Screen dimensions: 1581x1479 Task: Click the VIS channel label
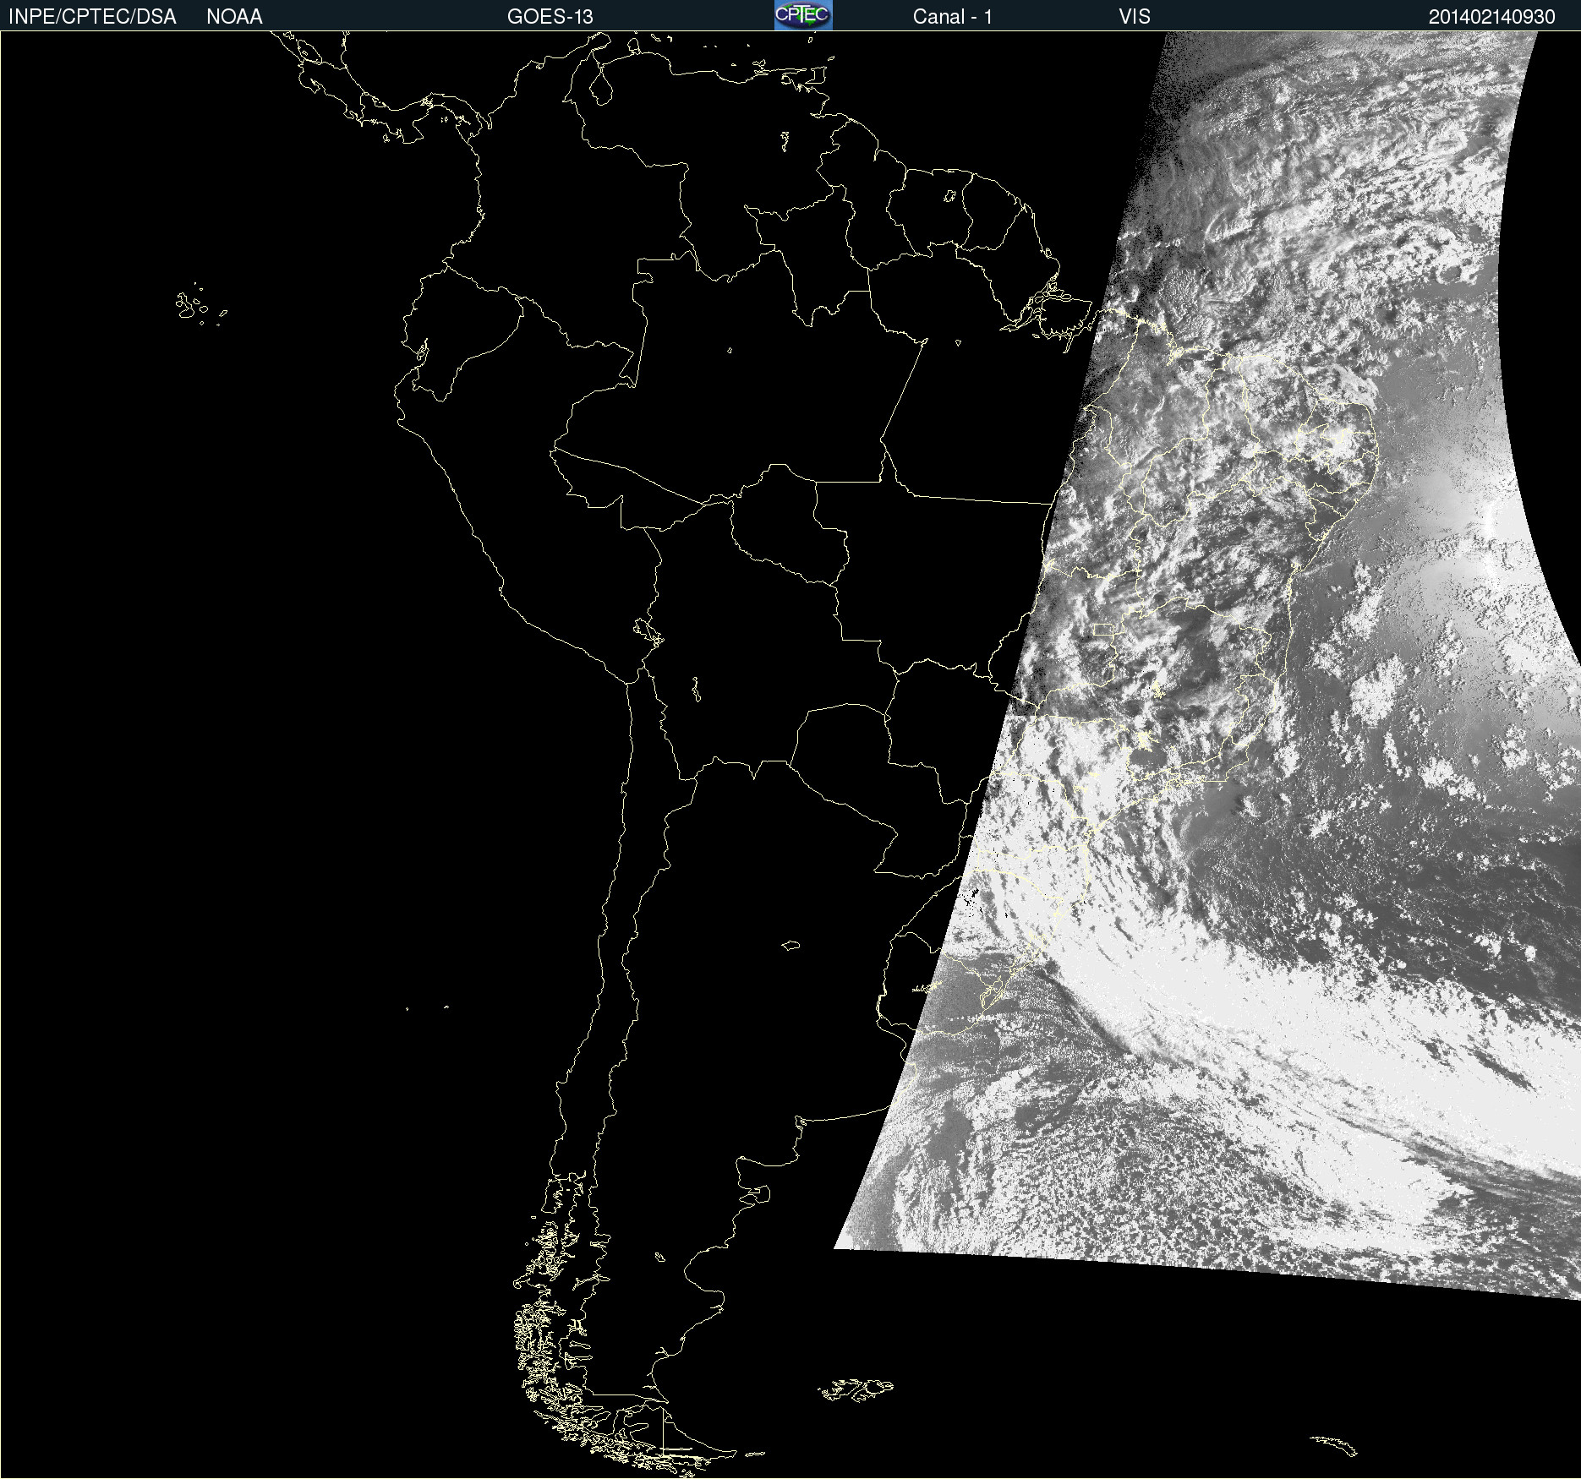(1135, 17)
